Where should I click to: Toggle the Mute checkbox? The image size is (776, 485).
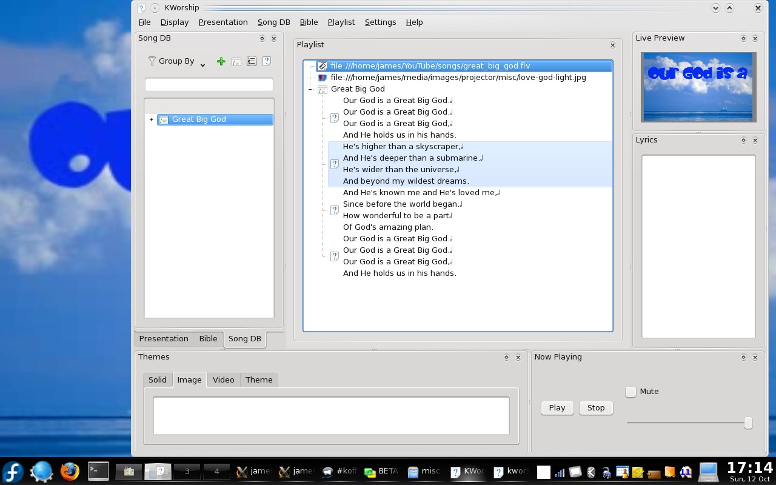[631, 392]
